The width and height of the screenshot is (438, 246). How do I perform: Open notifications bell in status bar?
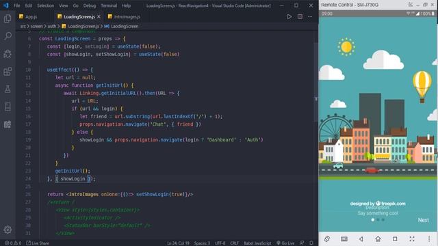tap(311, 243)
